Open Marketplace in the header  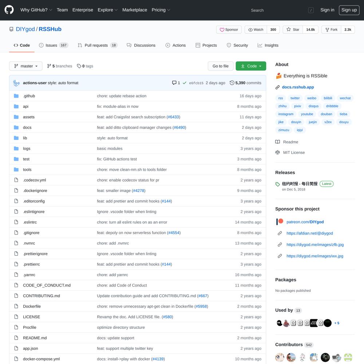tap(135, 10)
